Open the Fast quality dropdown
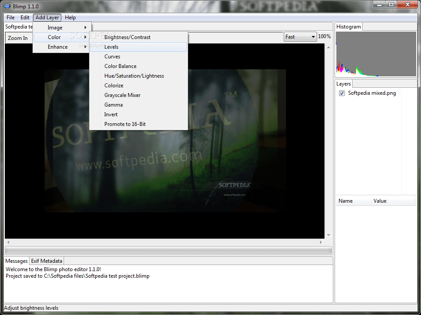The image size is (421, 315). coord(300,37)
